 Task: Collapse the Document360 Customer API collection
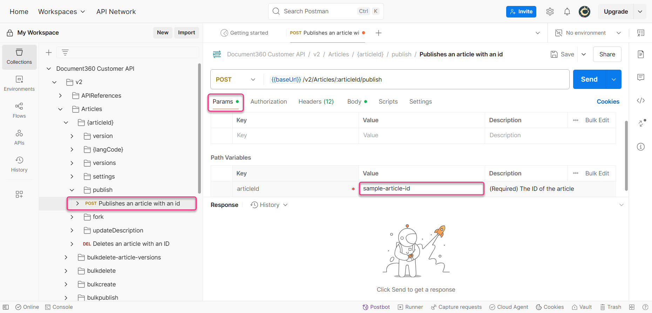[49, 69]
